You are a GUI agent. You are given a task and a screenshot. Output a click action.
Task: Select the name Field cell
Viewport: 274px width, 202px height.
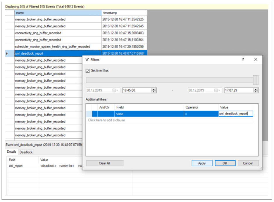pyautogui.click(x=149, y=114)
